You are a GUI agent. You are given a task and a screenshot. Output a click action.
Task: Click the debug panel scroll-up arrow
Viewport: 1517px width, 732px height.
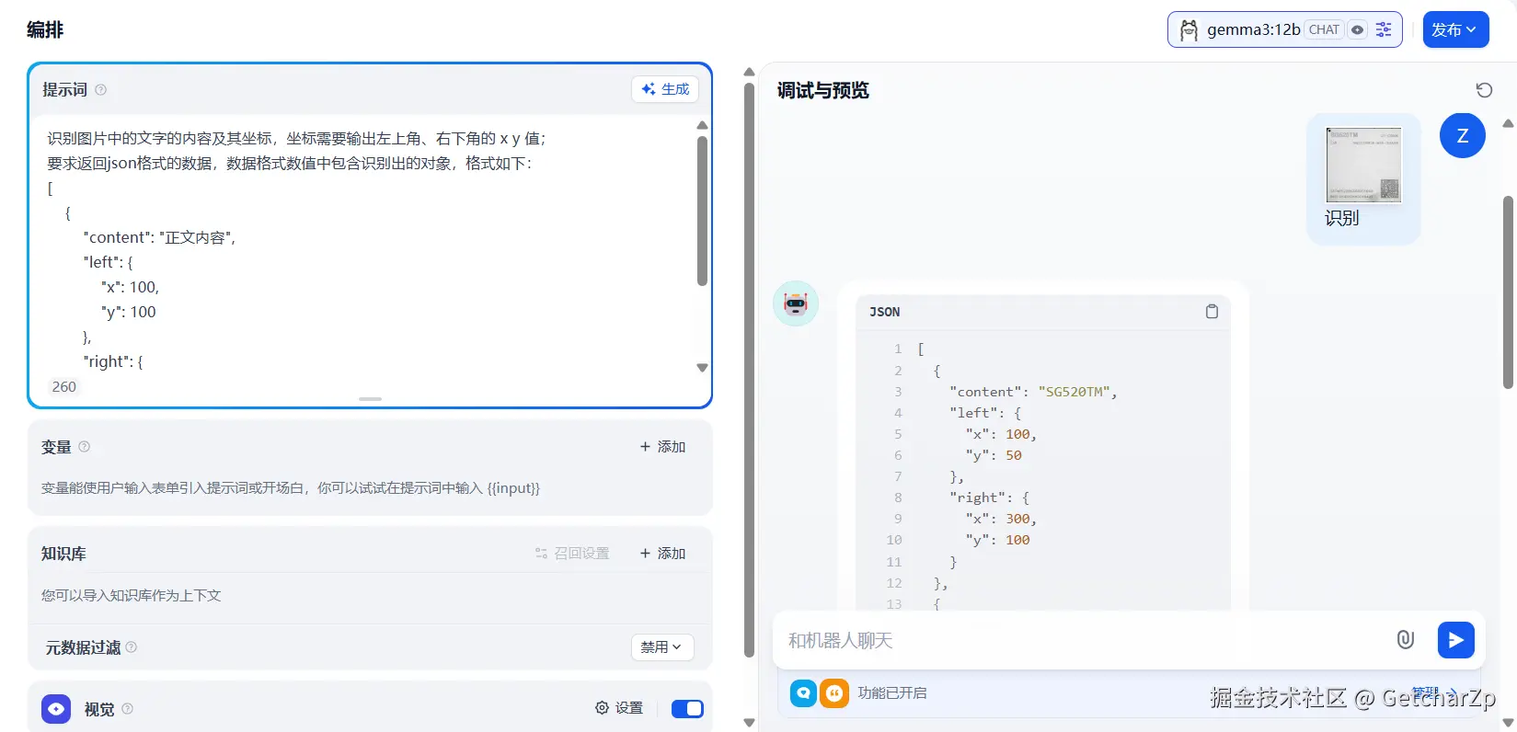pos(1508,123)
